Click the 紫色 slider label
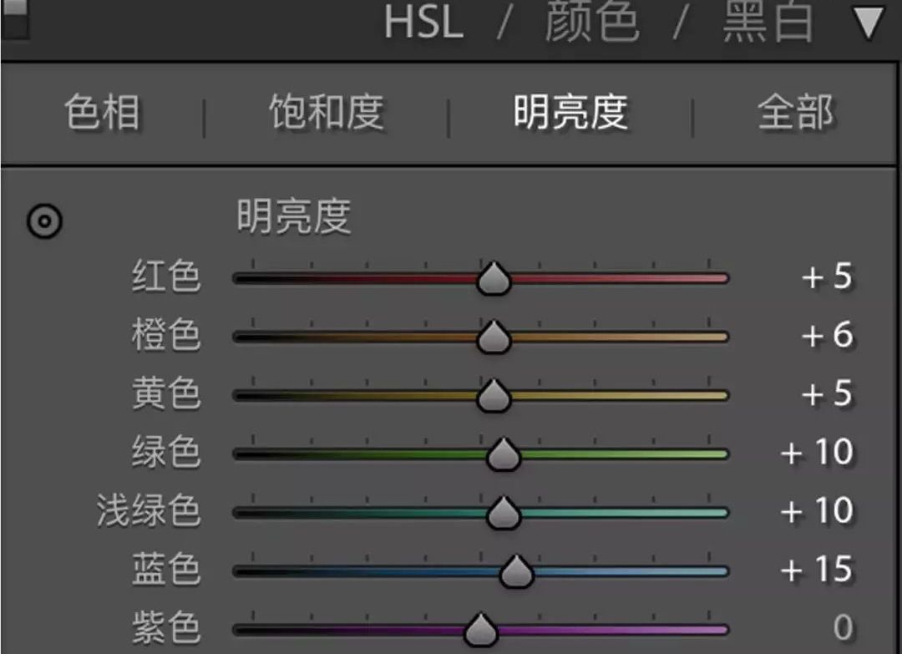 [x=166, y=627]
